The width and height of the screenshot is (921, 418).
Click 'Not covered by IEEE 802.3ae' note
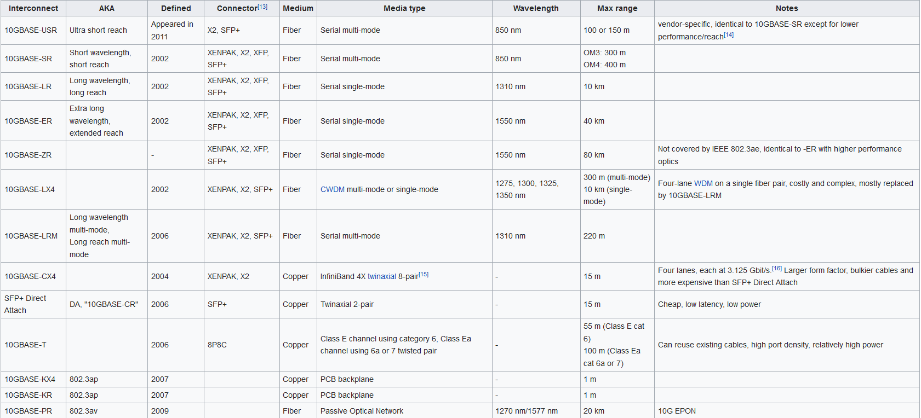coord(787,155)
